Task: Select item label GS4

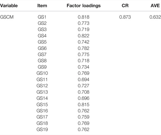Action: [x=42, y=36]
